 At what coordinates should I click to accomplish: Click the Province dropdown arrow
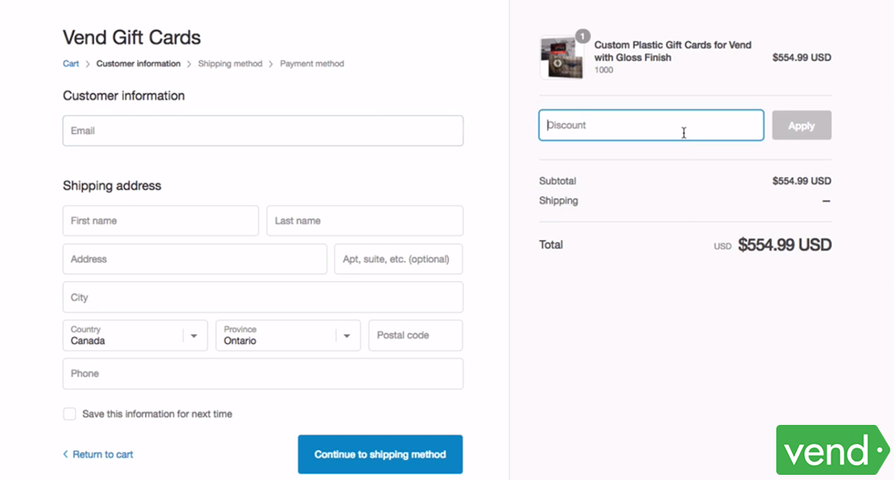(x=347, y=336)
